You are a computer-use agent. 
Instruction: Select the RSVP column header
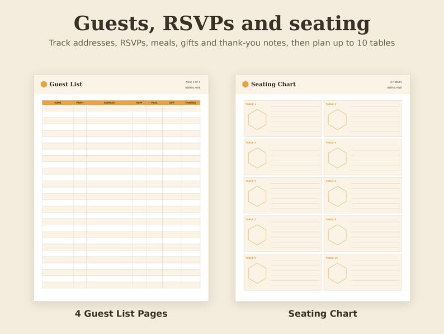139,103
